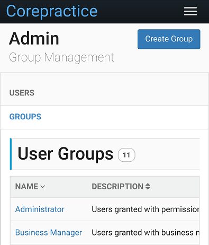Click the Corepractice logo link
Screen dimensions: 209x245
(52, 11)
